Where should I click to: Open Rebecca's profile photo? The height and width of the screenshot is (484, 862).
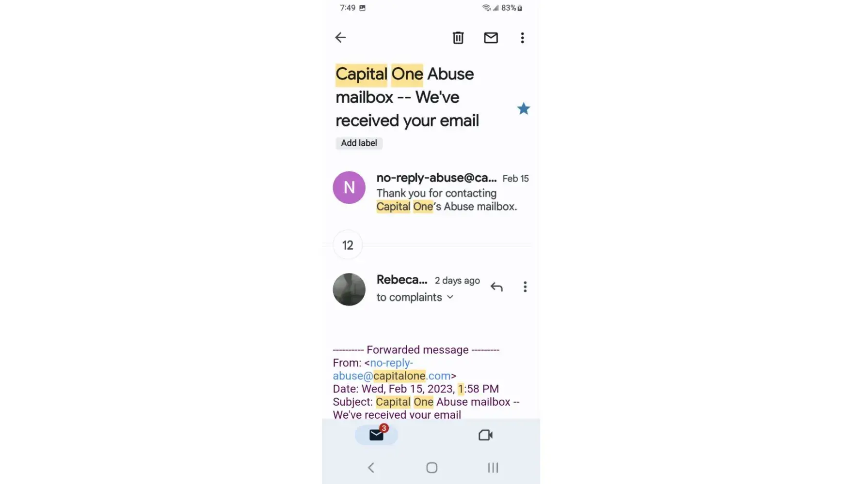[x=349, y=289]
